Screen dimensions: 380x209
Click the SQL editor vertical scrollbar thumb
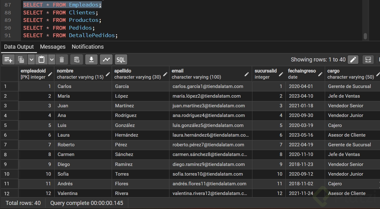click(x=365, y=36)
